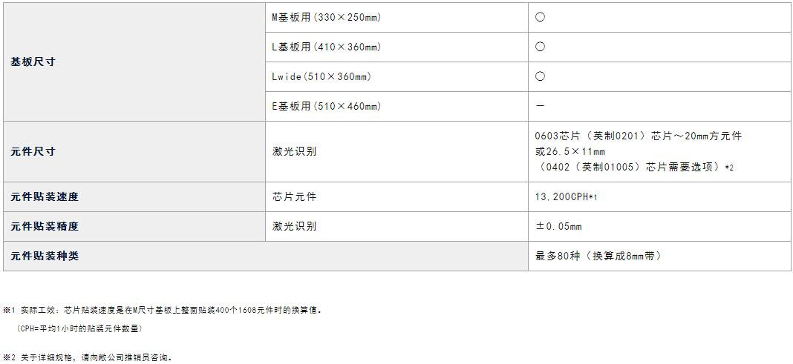The height and width of the screenshot is (364, 793).
Task: Click the M基板用(330×250mm) cell
Action: point(326,17)
